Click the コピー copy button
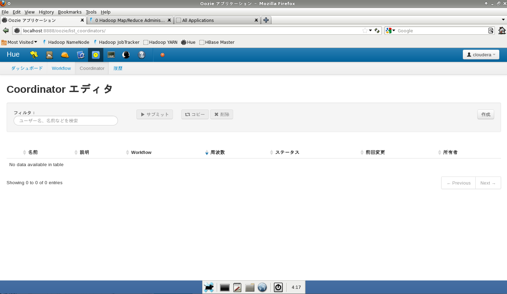 tap(195, 114)
